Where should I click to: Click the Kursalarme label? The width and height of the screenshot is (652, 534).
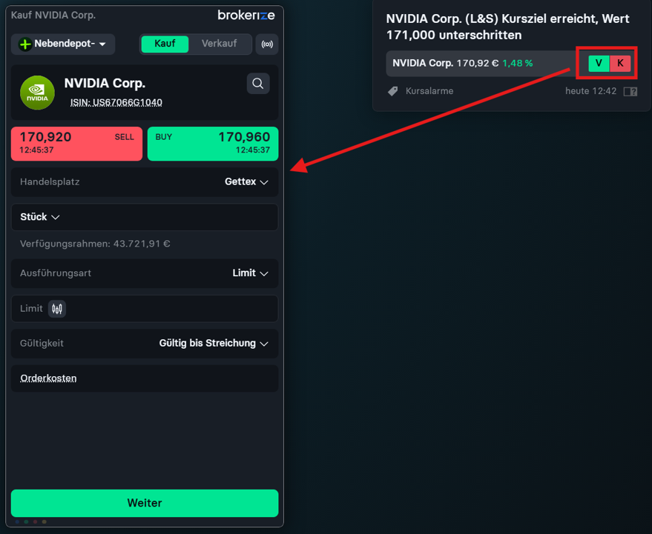coord(429,91)
